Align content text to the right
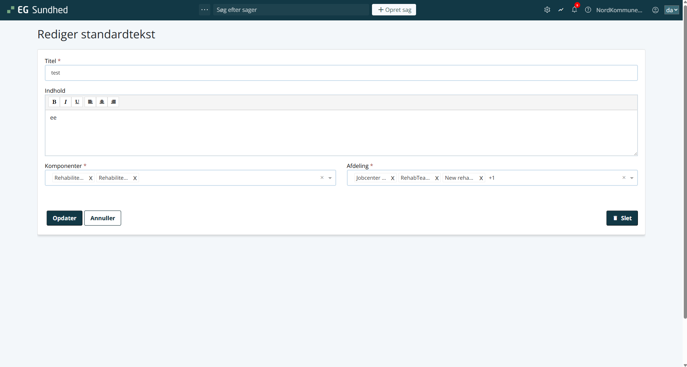The height and width of the screenshot is (367, 687). [x=113, y=102]
